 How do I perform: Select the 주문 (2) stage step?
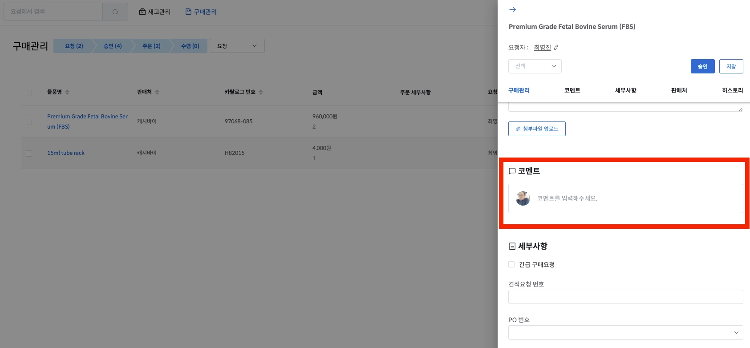tap(151, 46)
